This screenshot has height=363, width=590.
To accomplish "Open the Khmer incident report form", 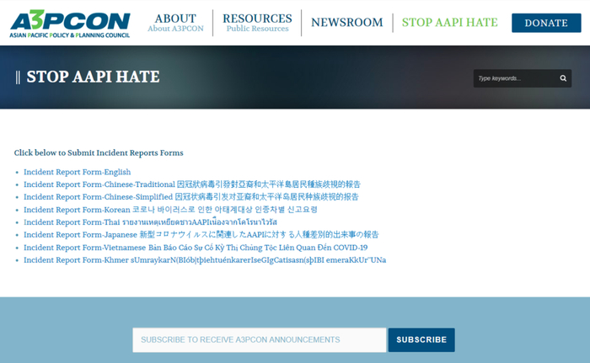I will coord(205,260).
